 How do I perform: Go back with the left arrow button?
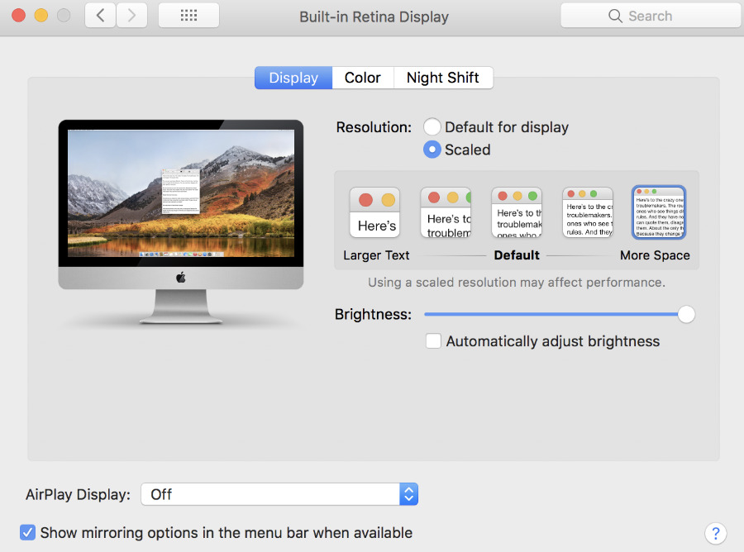coord(100,16)
